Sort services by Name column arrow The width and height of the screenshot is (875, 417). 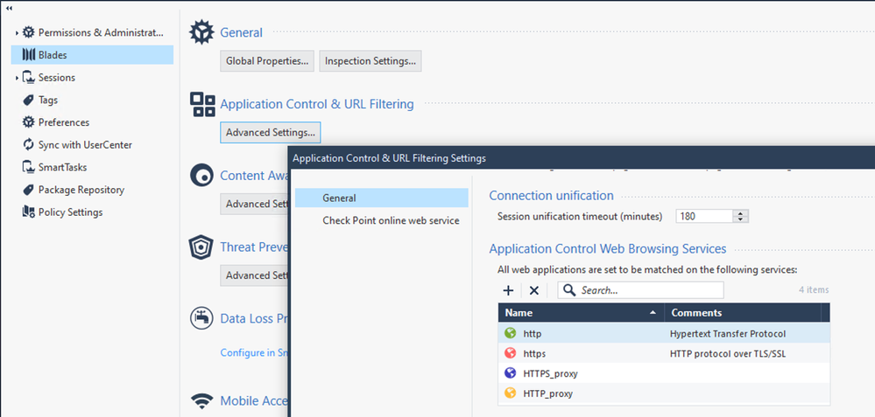653,313
